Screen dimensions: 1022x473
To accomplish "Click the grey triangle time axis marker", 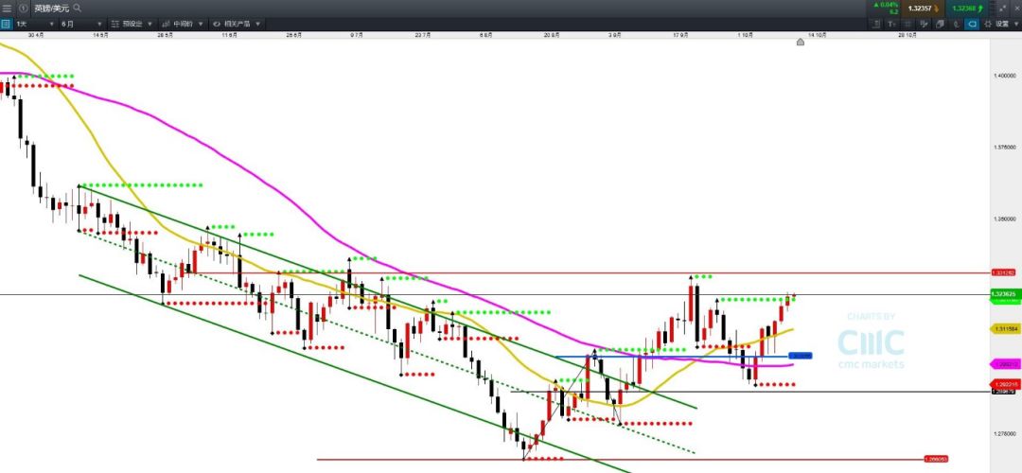I will pyautogui.click(x=801, y=42).
